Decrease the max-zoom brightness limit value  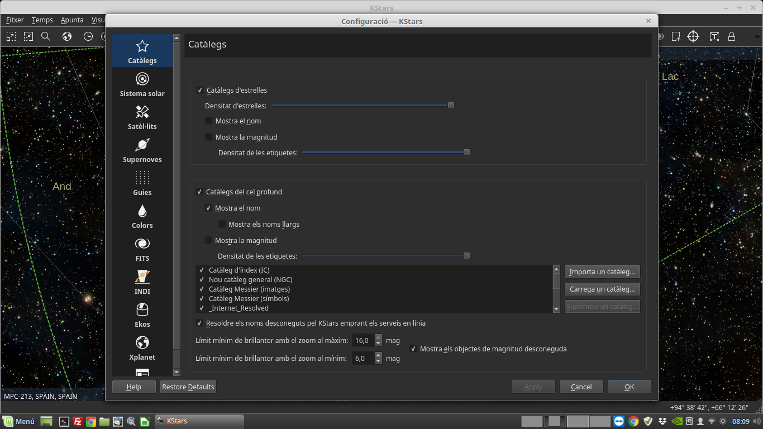point(378,344)
